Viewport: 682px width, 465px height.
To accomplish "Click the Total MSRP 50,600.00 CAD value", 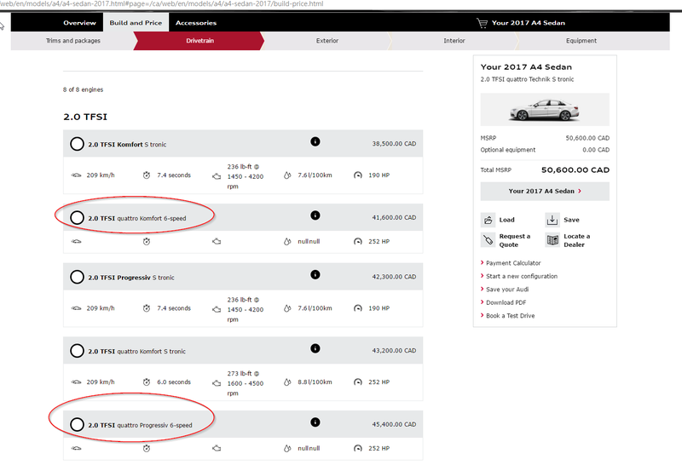I will (575, 170).
